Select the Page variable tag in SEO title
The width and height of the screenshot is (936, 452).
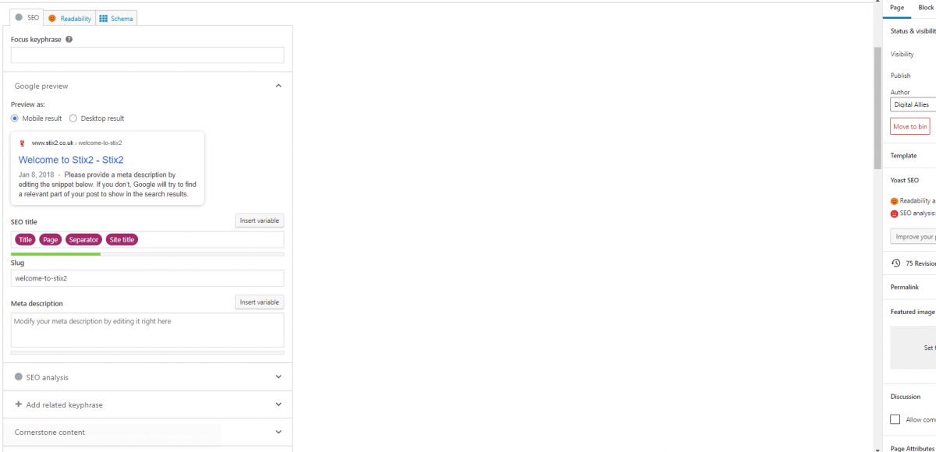[51, 239]
